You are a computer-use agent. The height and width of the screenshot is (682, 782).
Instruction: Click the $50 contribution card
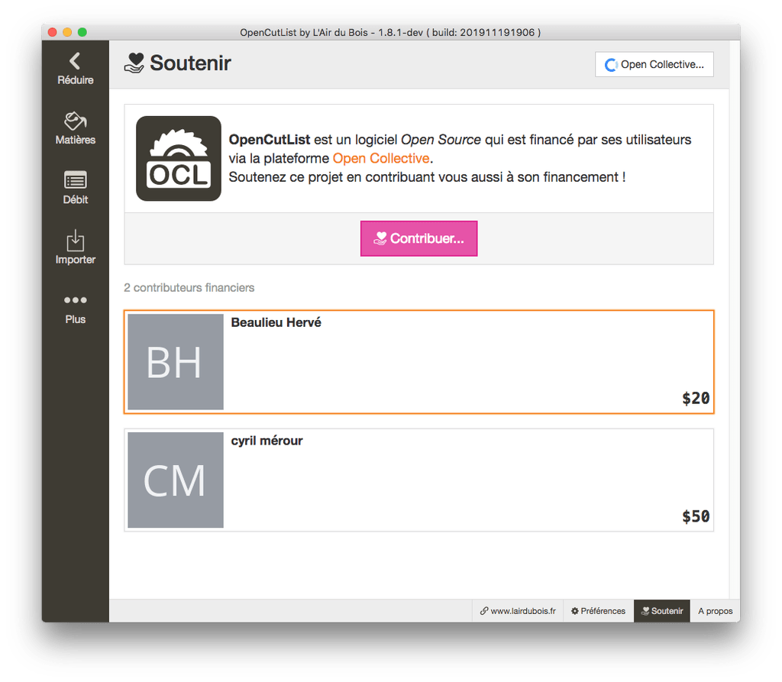tap(419, 480)
